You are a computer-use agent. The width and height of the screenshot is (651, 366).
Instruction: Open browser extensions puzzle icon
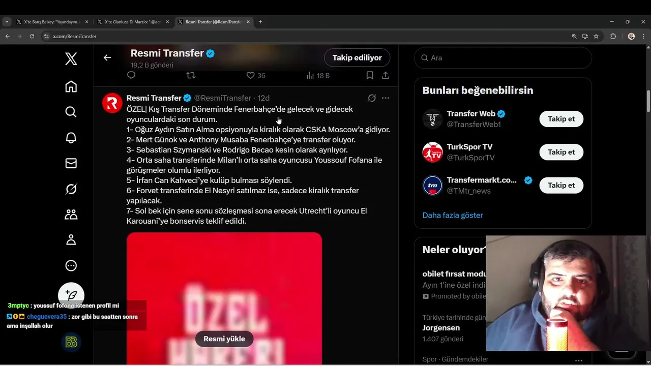613,36
